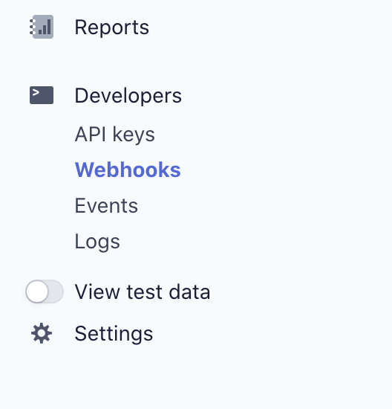Open the Settings page label
This screenshot has height=409, width=392.
coord(114,334)
